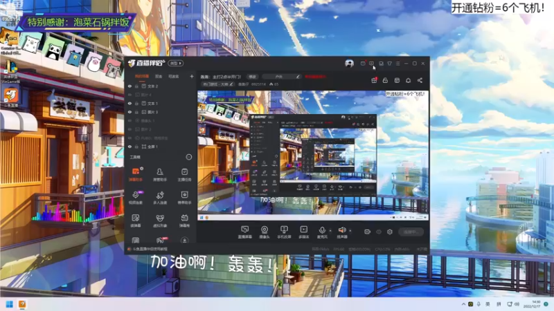
Task: Open the notification bell icon
Action: coord(408,80)
